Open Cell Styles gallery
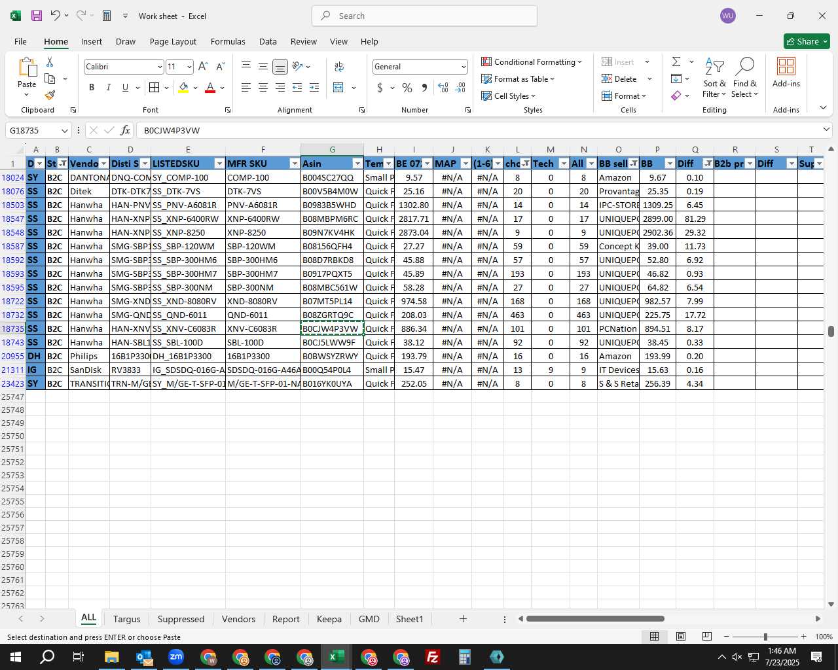This screenshot has width=838, height=670. point(509,96)
